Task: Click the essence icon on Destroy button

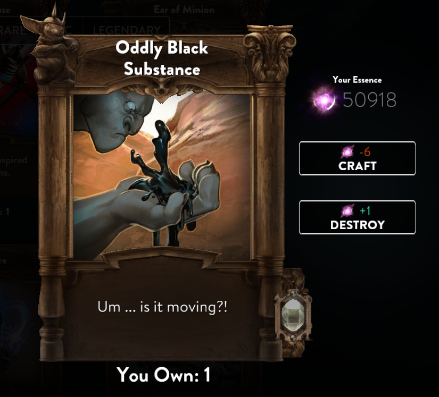Action: [x=347, y=210]
